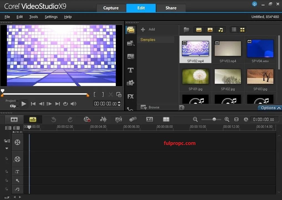Image resolution: width=282 pixels, height=200 pixels.
Task: Expand the Options panel
Action: 270,108
